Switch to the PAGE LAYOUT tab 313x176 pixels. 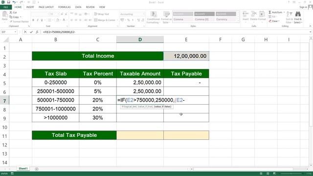(46, 7)
